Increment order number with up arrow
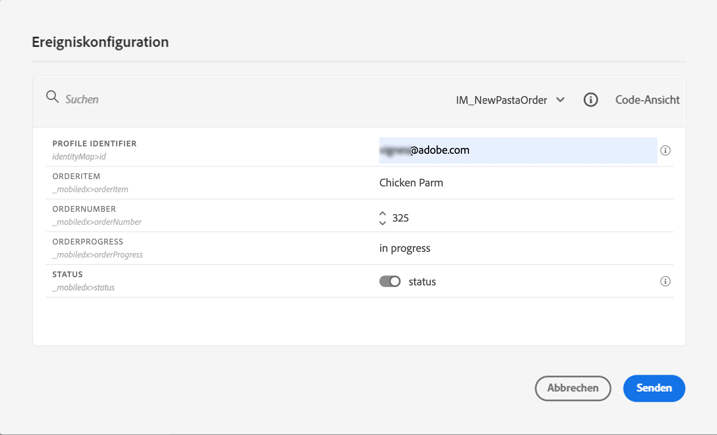 click(383, 213)
